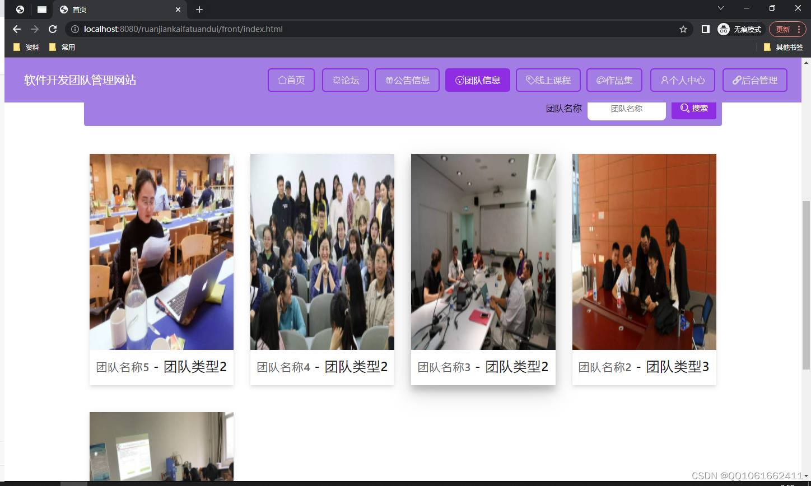Click the caption 团队名称3 - 团队类型2
The image size is (811, 486).
pos(483,367)
